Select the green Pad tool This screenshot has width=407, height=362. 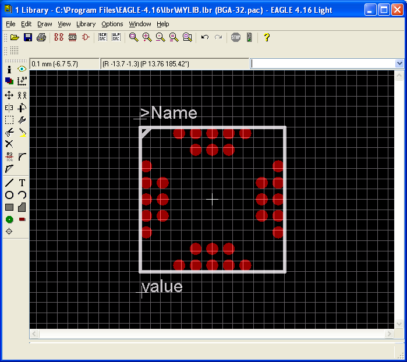[x=9, y=219]
